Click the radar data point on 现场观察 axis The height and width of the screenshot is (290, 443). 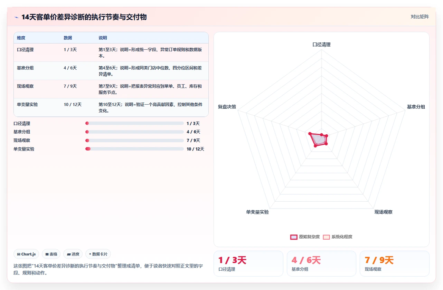(326, 143)
